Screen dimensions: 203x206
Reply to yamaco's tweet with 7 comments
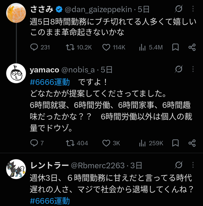(37, 143)
